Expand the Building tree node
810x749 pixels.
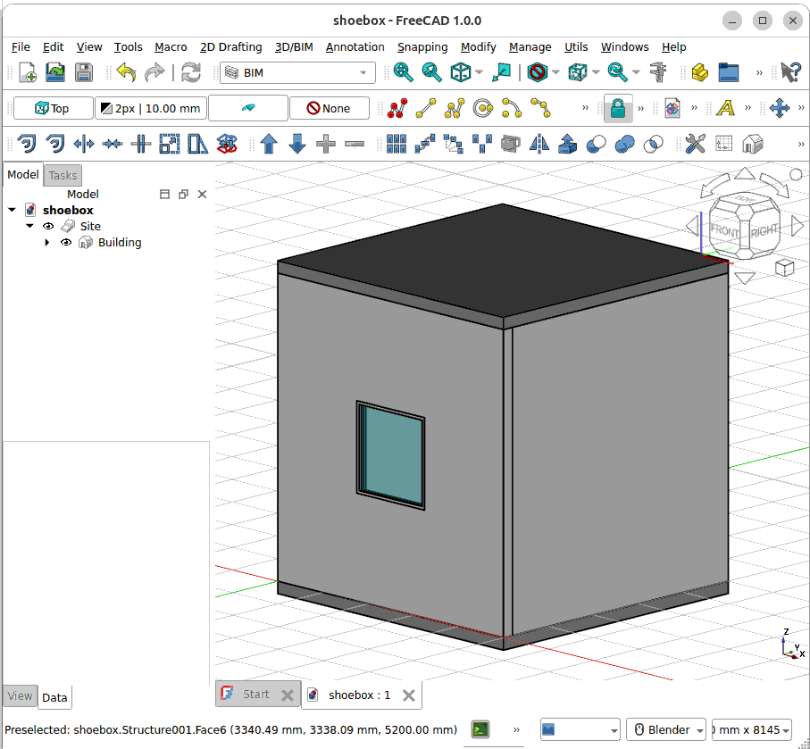tap(46, 243)
